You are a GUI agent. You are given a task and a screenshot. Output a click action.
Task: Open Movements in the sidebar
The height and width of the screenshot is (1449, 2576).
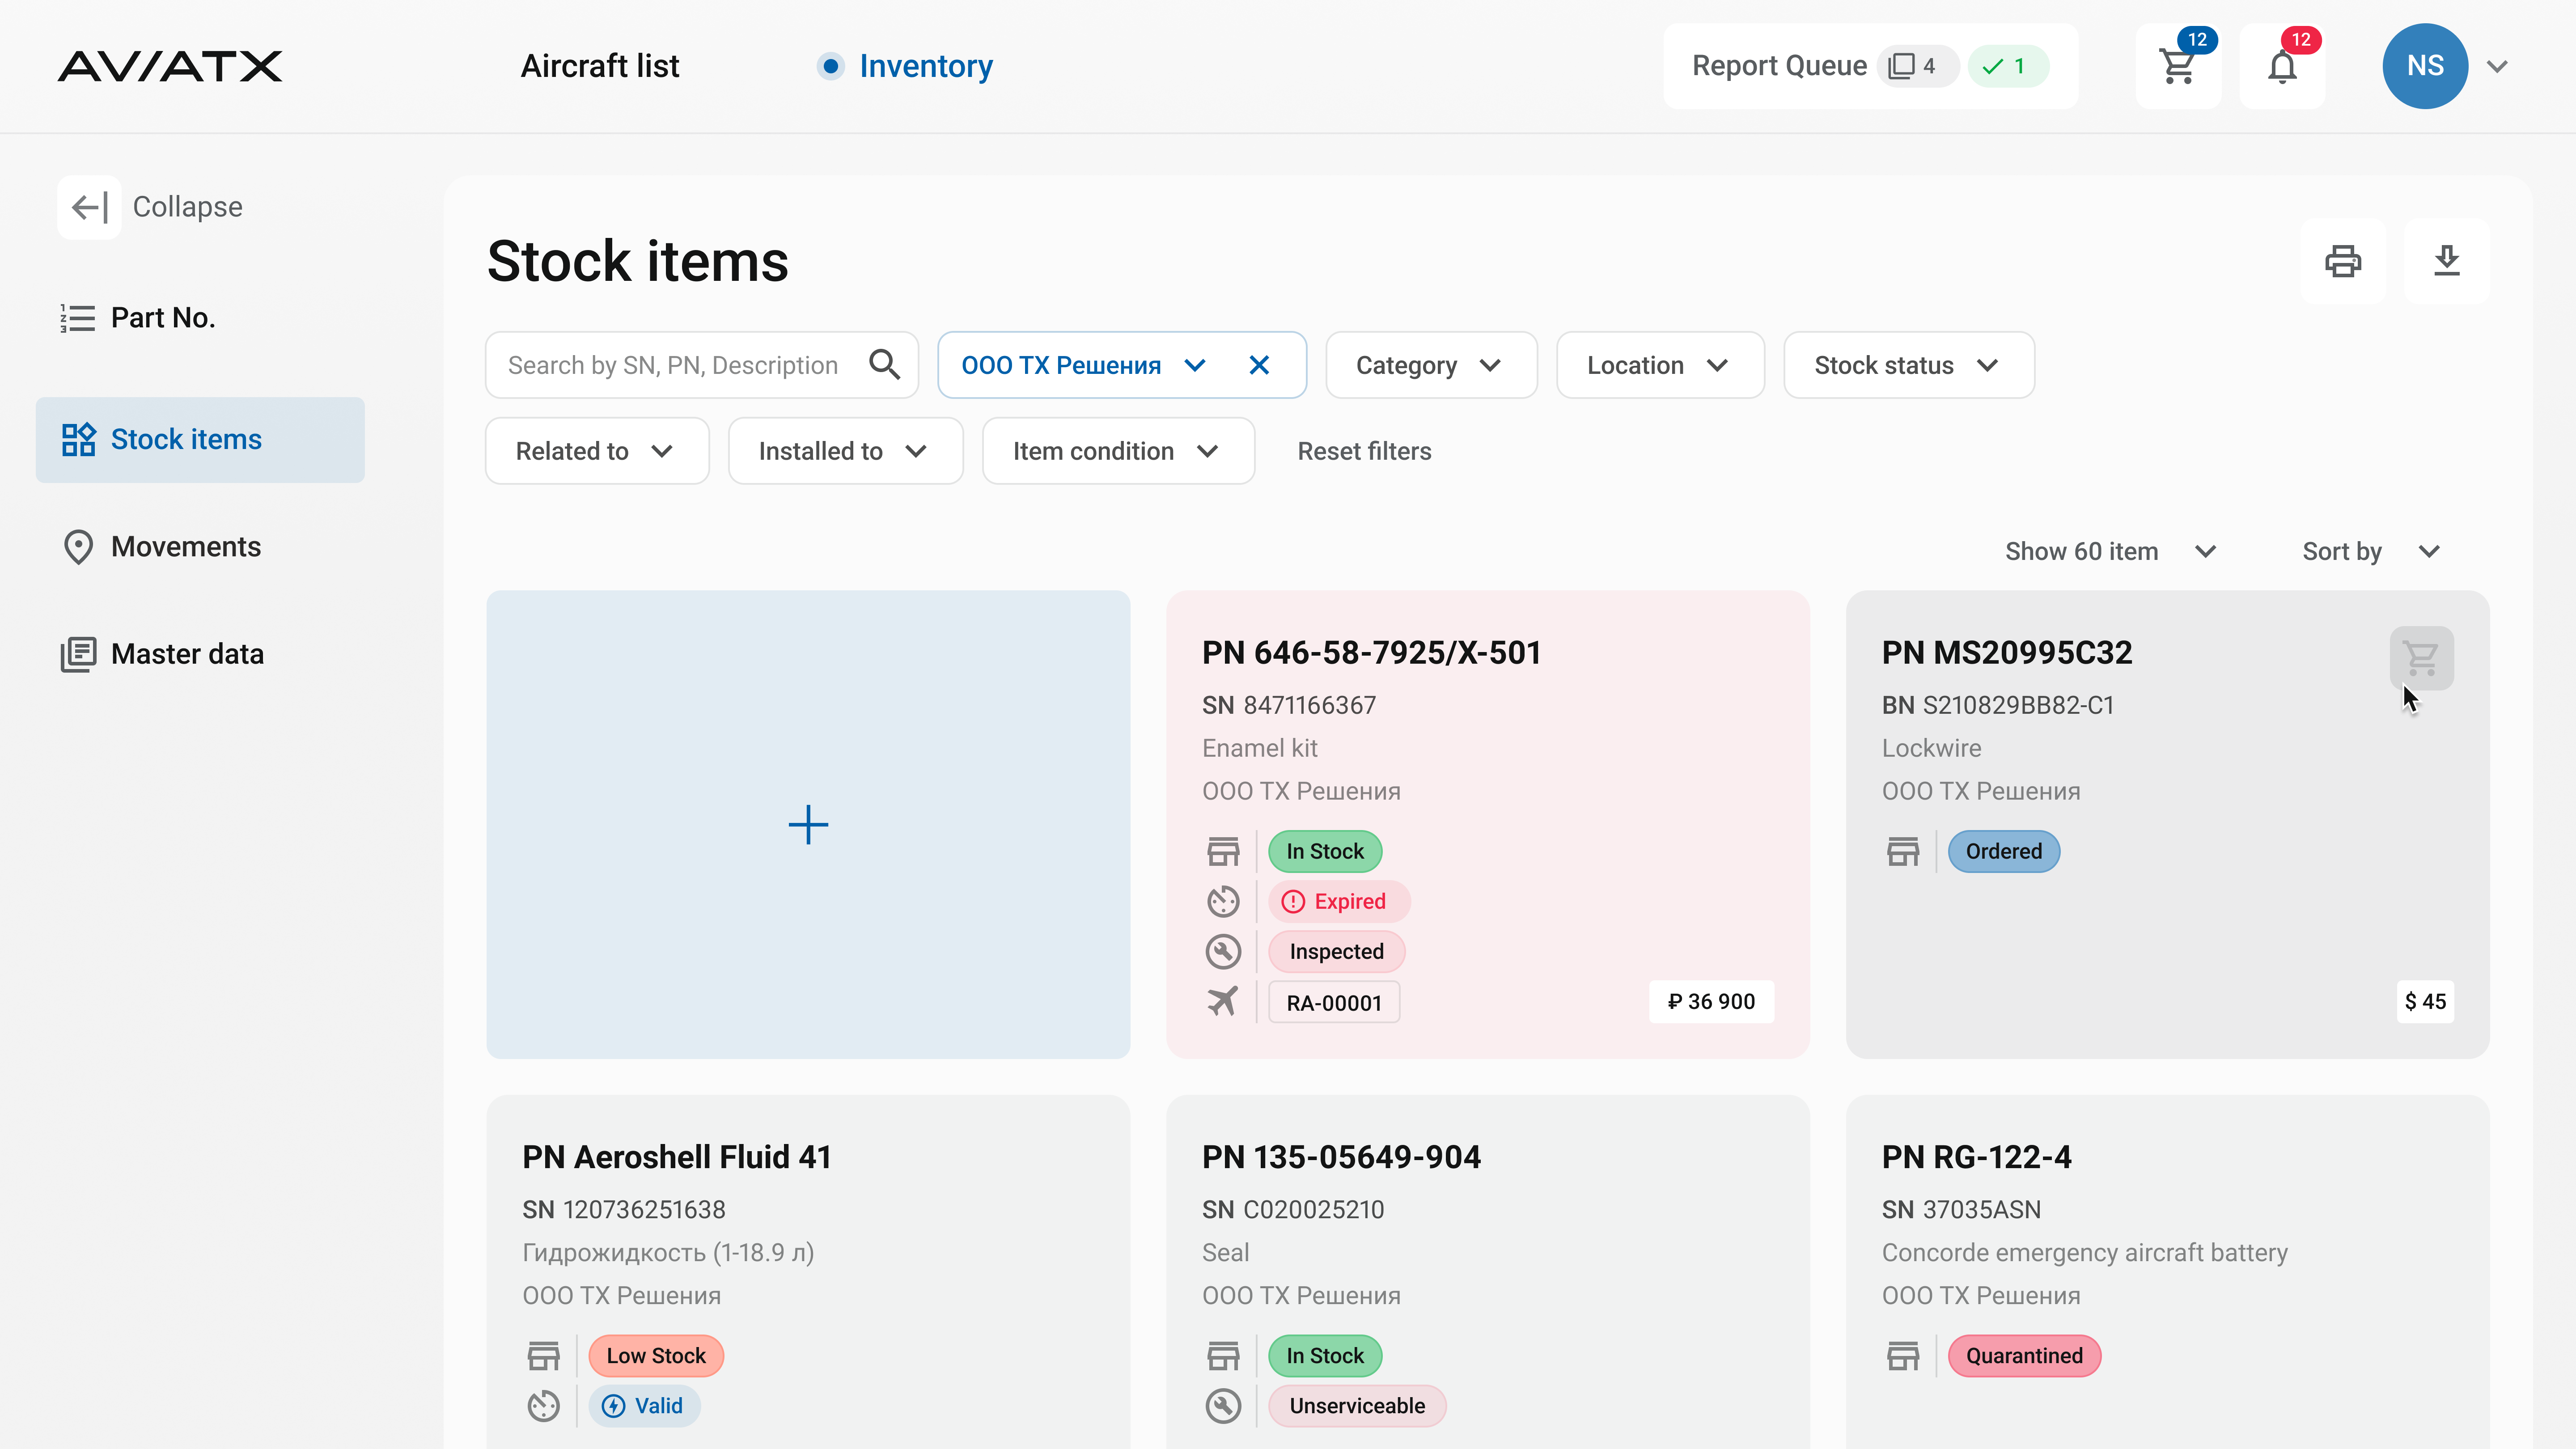[185, 547]
